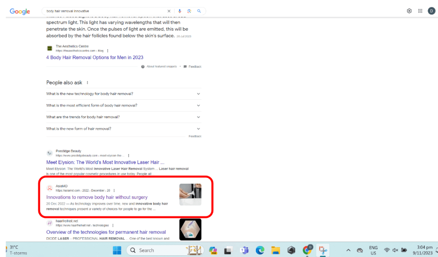Screen dimensions: 438x257
Task: Click the Google logo
Action: [20, 11]
